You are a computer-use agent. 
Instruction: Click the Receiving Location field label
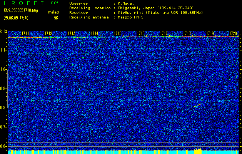90,8
